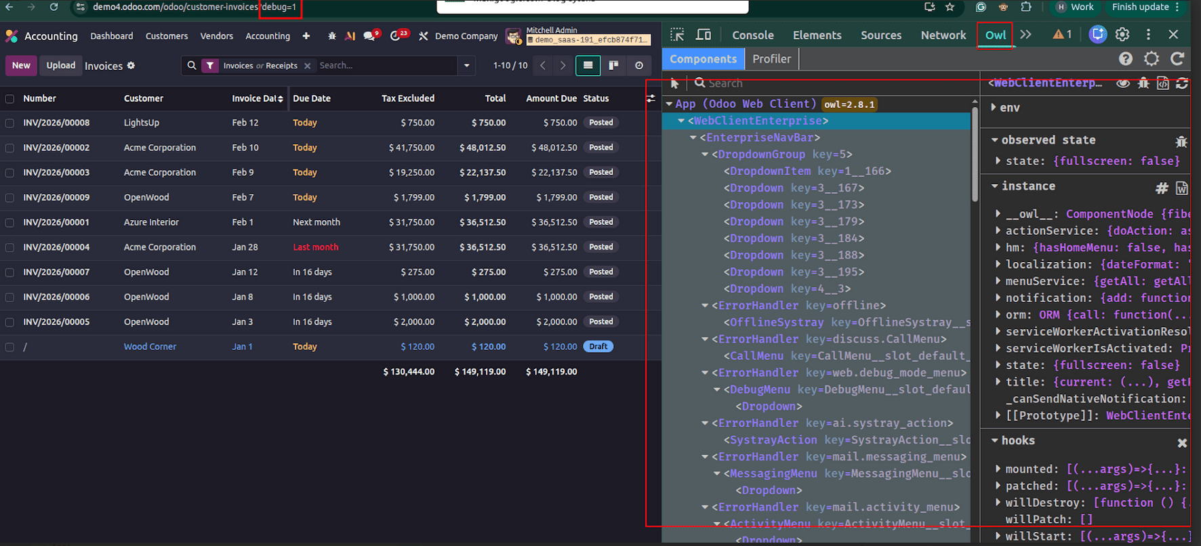Click the optional columns adjust icon
The height and width of the screenshot is (546, 1201).
651,99
